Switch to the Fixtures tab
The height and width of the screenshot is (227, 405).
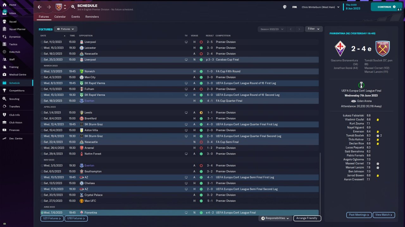click(44, 17)
